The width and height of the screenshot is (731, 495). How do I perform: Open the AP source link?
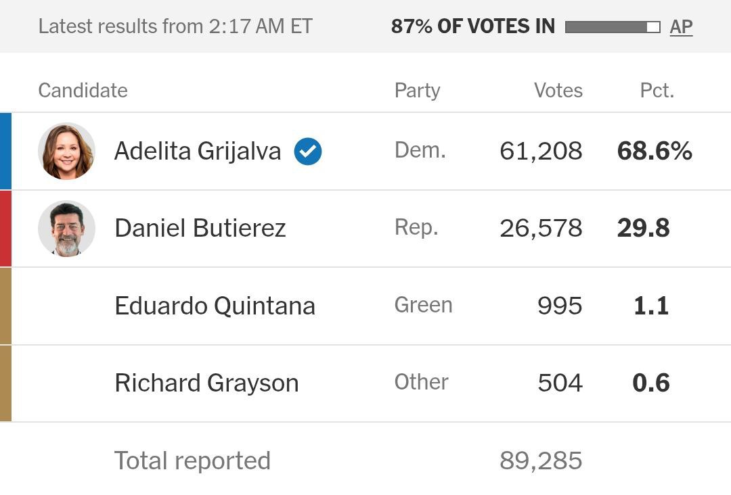pyautogui.click(x=681, y=26)
